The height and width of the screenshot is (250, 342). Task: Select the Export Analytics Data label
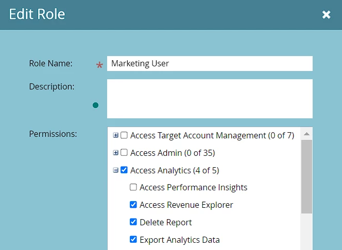coord(179,240)
